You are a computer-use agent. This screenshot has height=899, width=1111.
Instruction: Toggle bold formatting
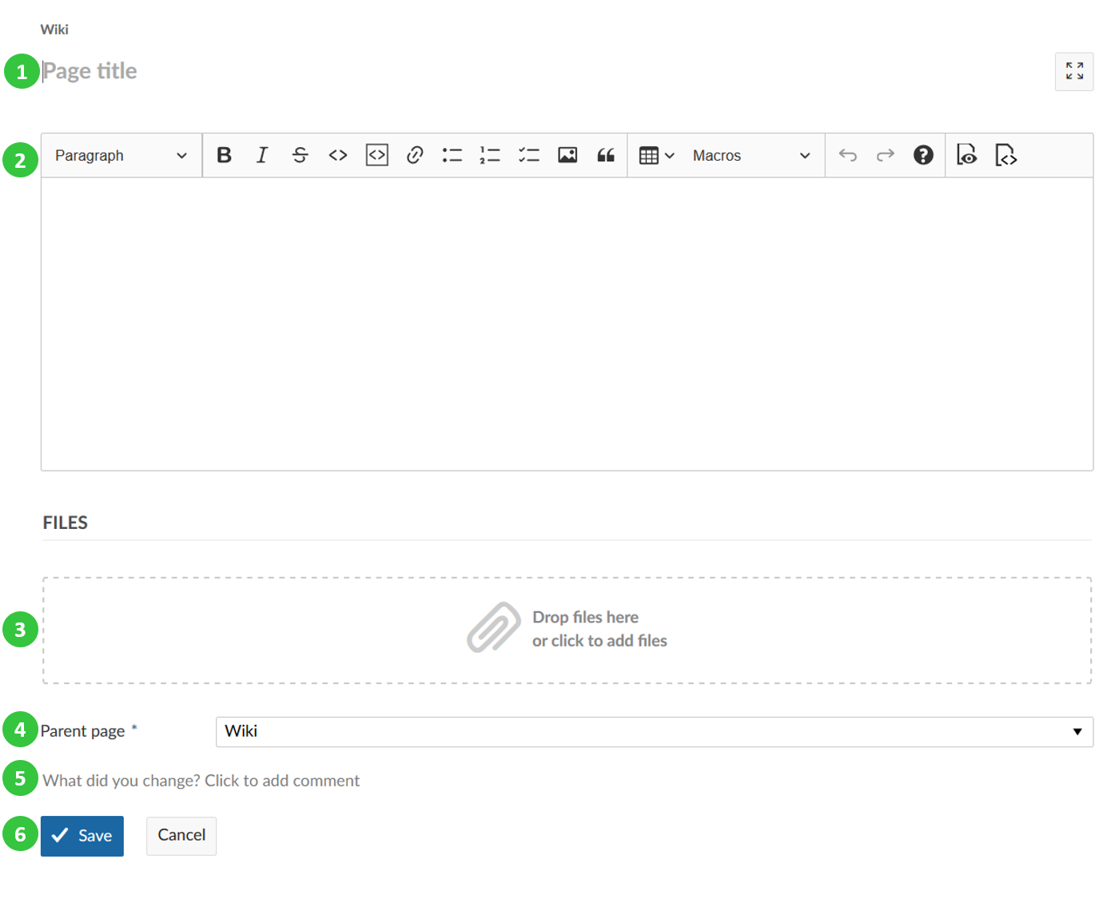click(x=224, y=155)
